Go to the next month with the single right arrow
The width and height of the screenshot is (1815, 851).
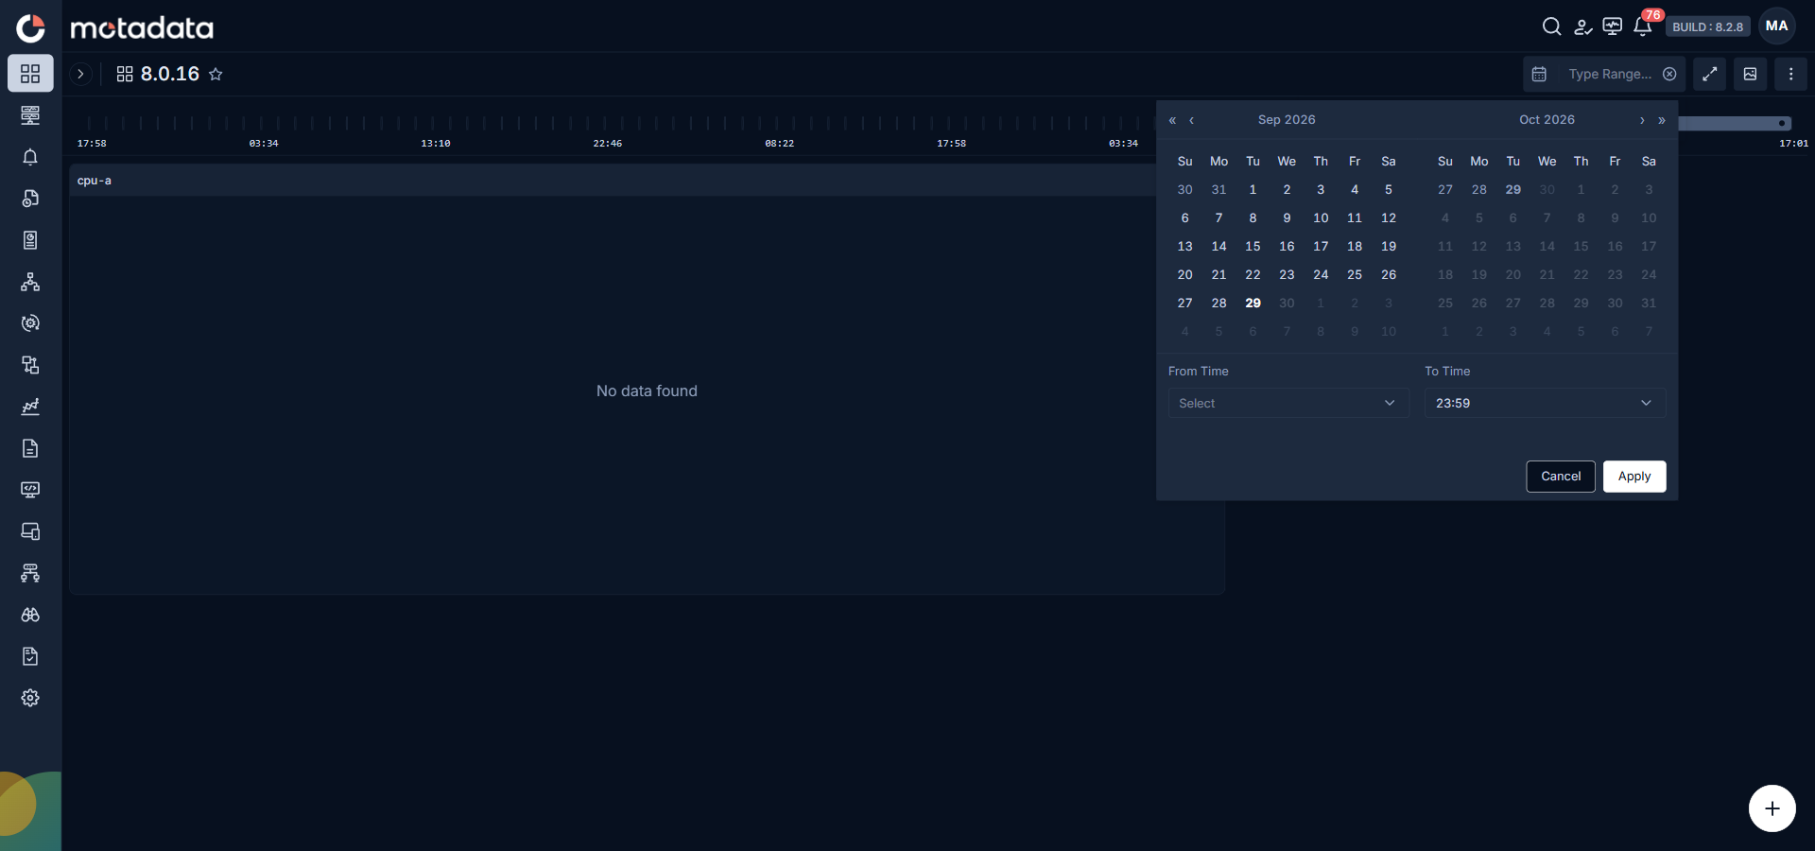pyautogui.click(x=1642, y=120)
